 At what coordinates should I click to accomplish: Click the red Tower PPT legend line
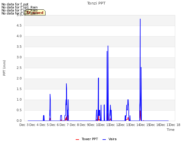77,140
